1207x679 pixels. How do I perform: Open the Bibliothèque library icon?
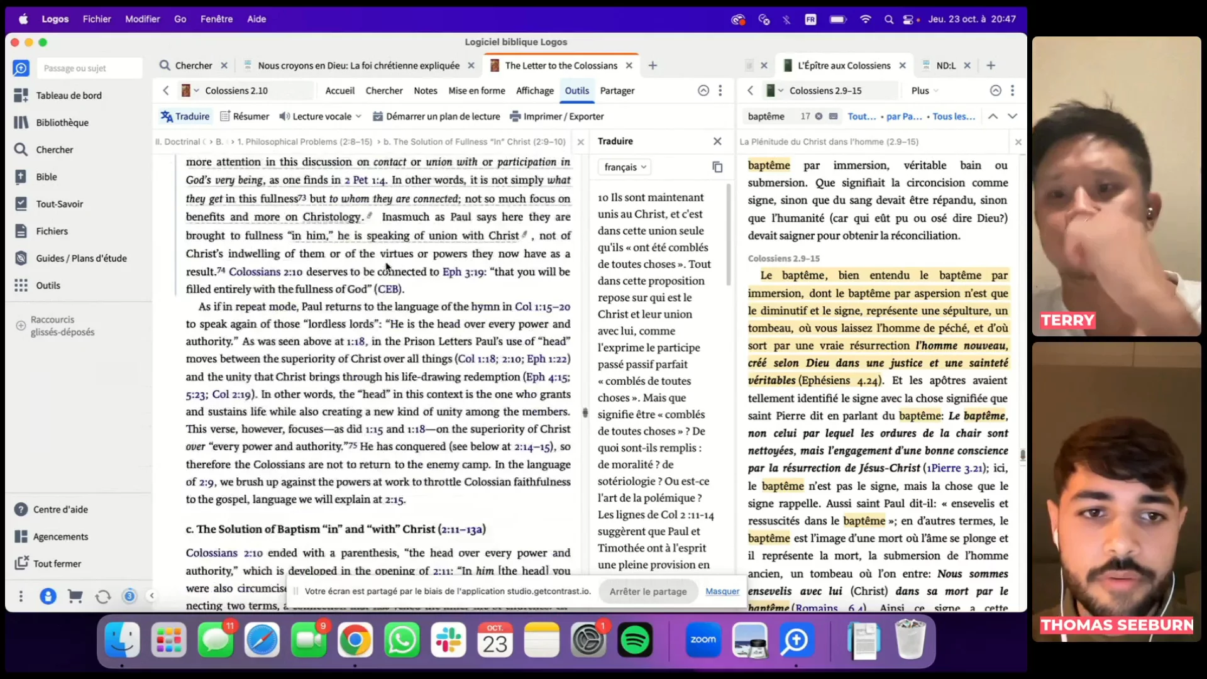pos(21,123)
